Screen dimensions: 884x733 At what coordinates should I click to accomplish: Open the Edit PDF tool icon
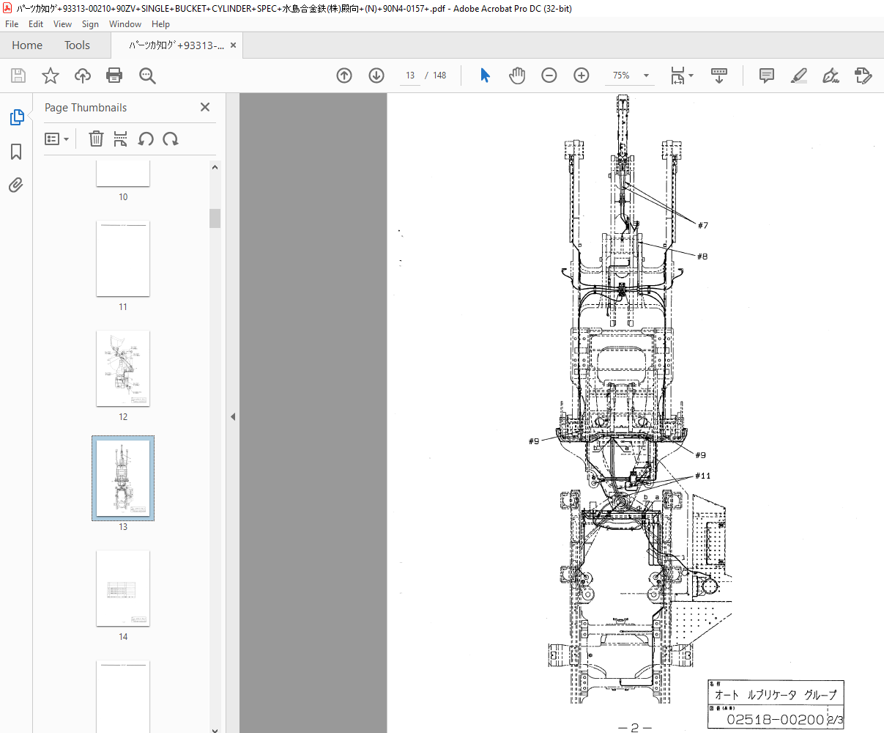863,75
